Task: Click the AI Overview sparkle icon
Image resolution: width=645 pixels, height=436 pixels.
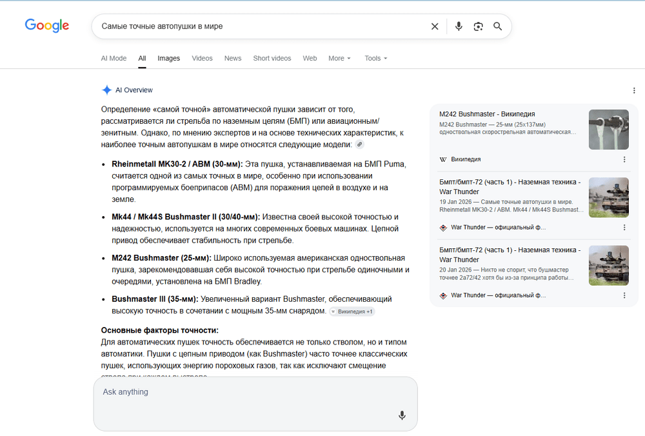Action: [x=106, y=90]
